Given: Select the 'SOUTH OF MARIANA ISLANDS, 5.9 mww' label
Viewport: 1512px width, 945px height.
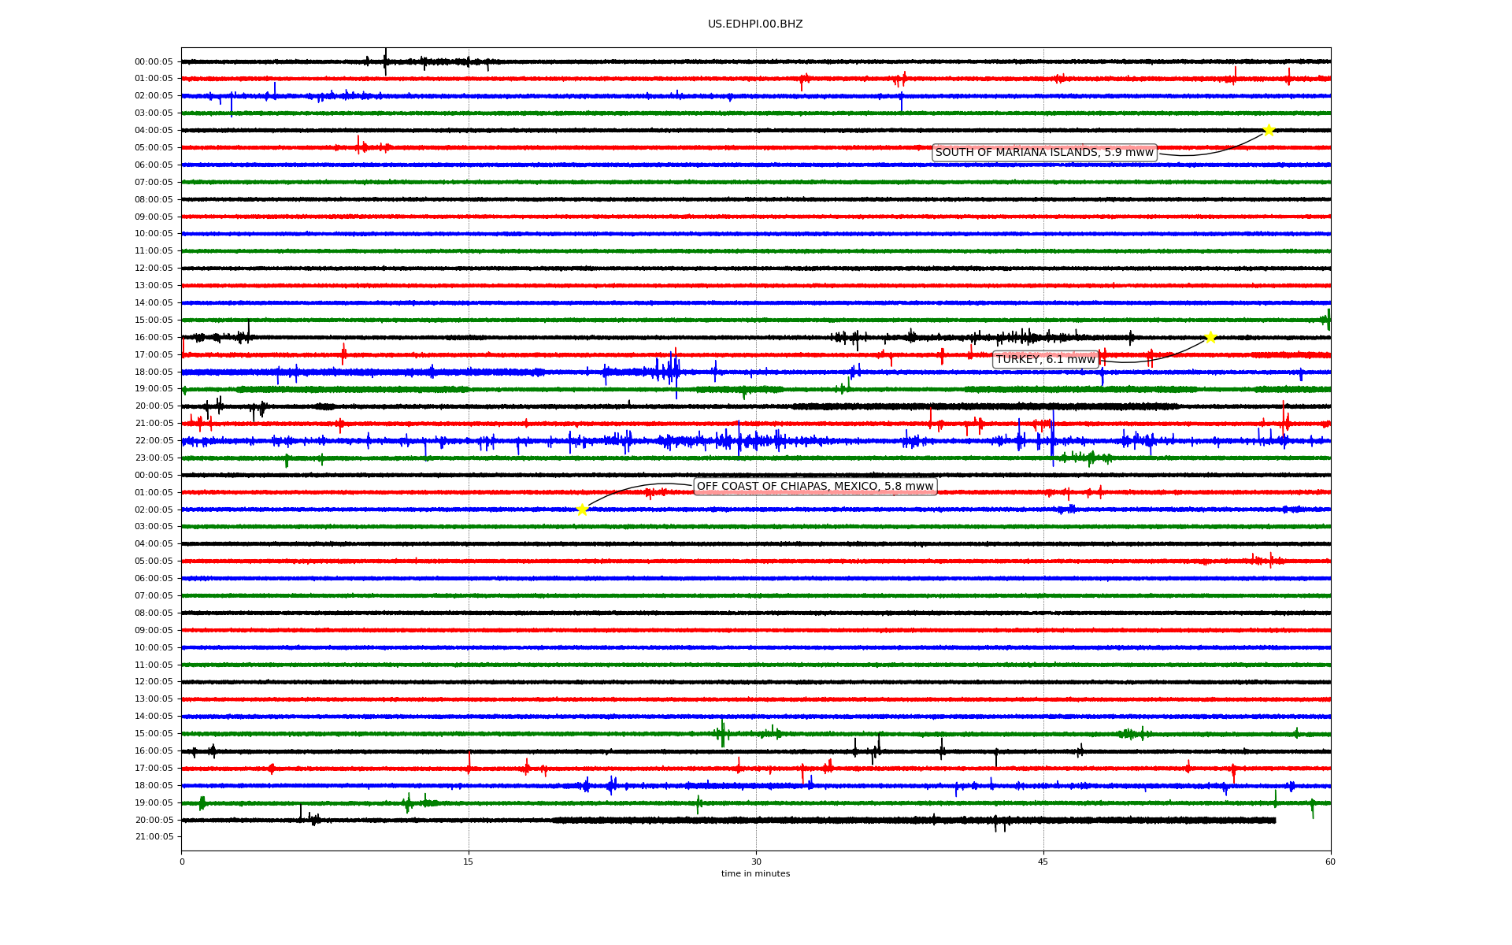Looking at the screenshot, I should click(1044, 153).
